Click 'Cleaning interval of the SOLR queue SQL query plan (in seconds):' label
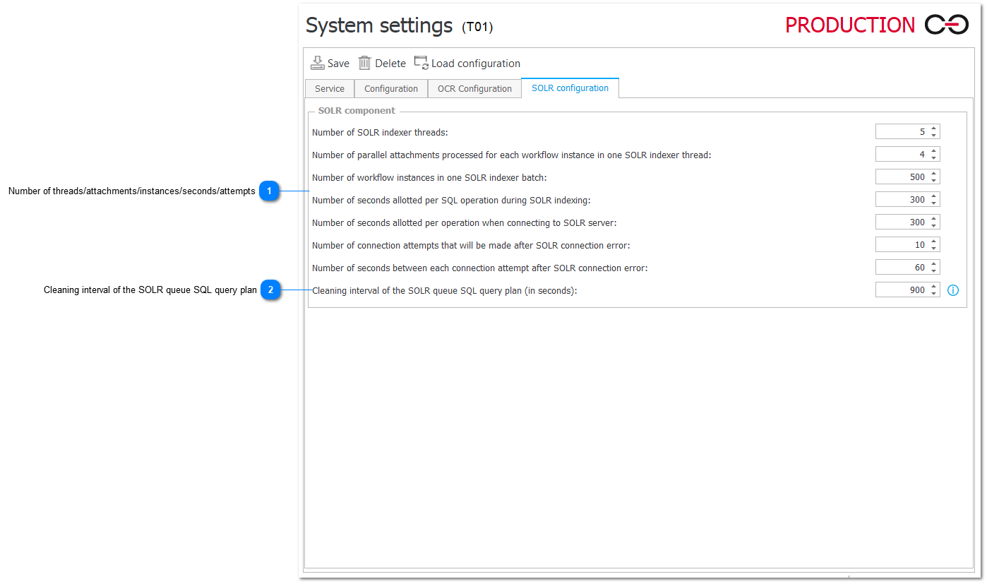This screenshot has height=584, width=987. tap(445, 291)
